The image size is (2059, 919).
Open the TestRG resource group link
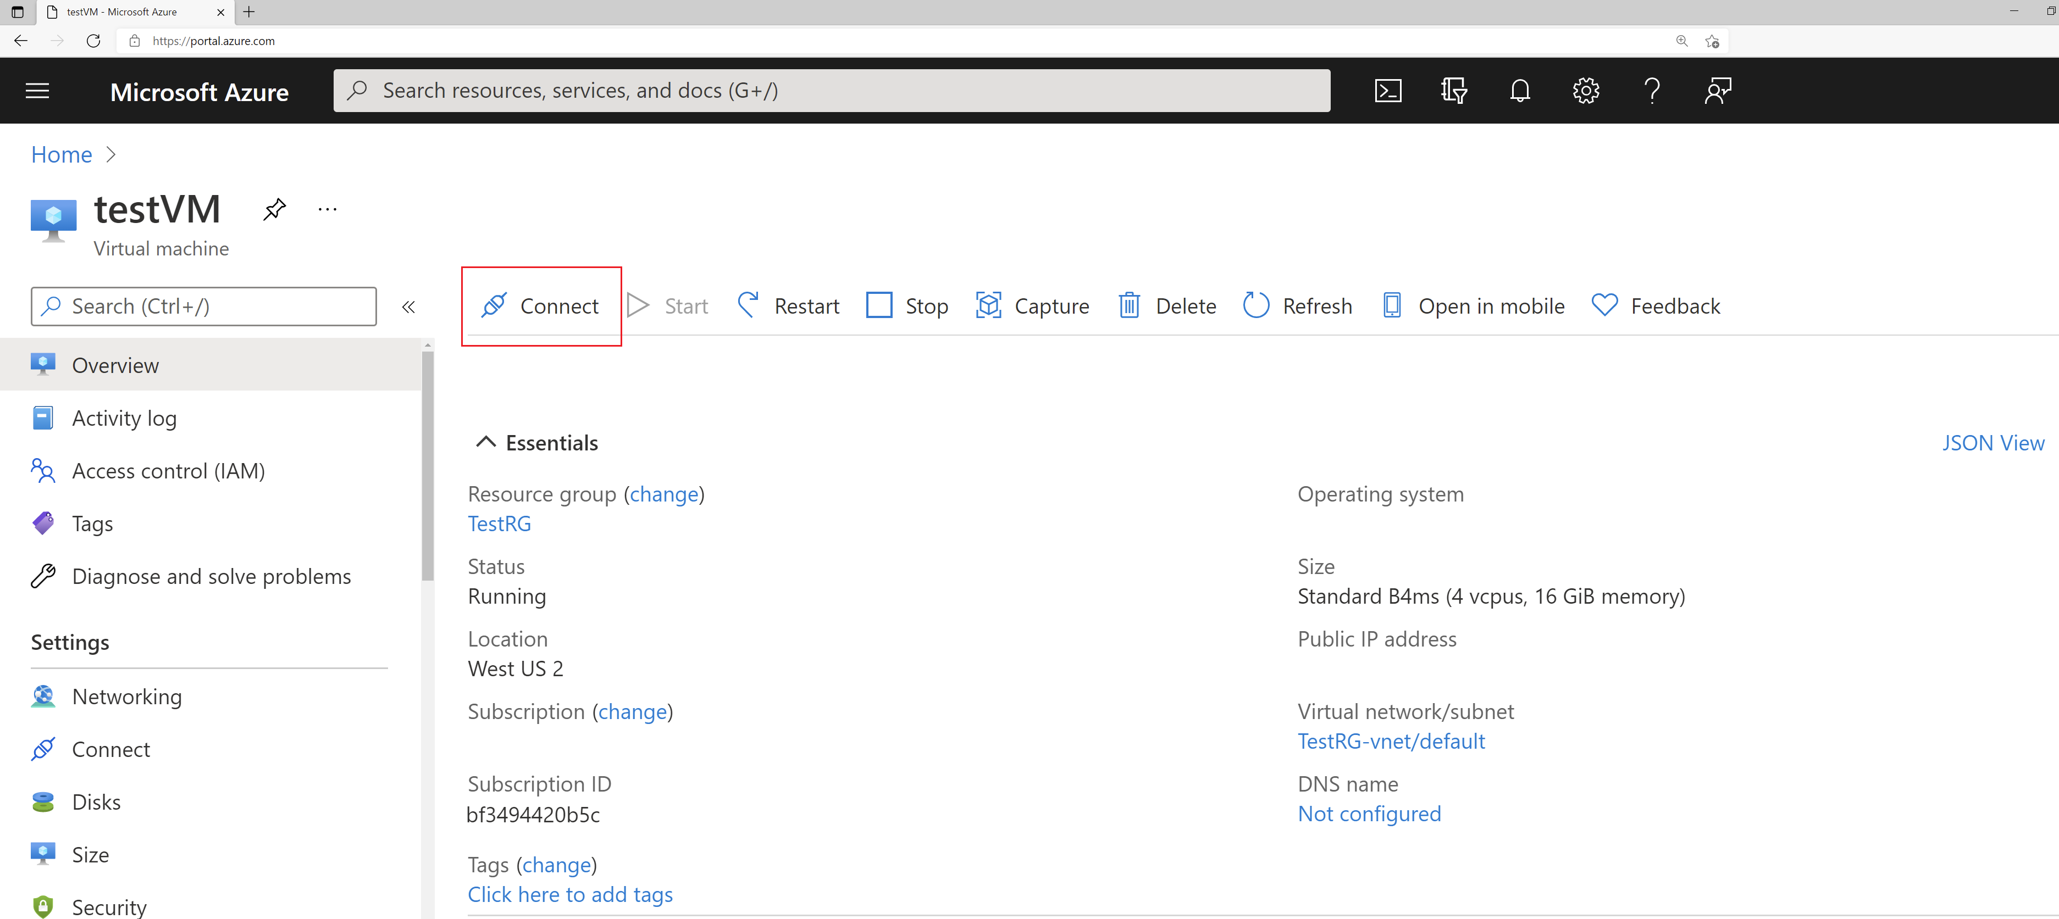(499, 523)
